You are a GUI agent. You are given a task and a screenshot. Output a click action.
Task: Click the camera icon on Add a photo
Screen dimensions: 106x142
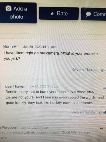point(8,8)
